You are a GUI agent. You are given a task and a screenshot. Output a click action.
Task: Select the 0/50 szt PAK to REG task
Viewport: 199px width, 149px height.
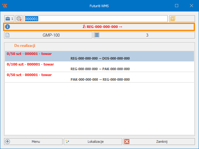[x=99, y=77]
